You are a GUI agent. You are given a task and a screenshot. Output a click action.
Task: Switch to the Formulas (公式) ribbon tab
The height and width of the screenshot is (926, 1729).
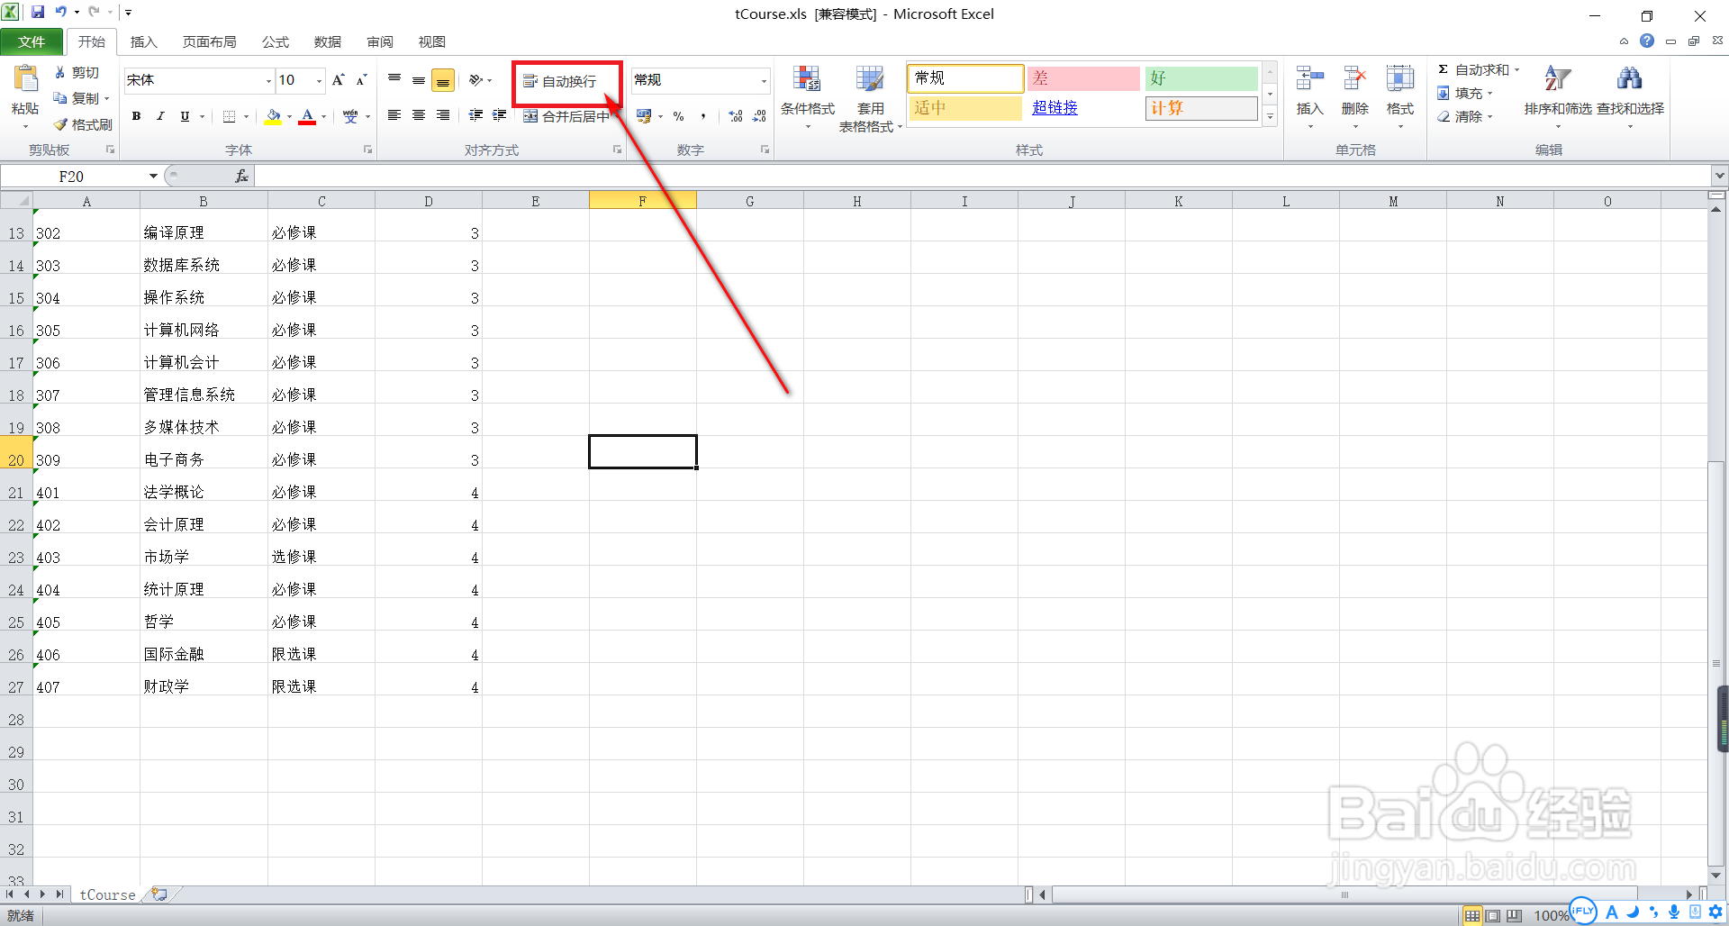tap(276, 41)
